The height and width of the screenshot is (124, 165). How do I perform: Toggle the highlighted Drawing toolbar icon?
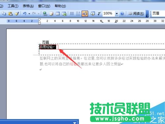click(85, 13)
